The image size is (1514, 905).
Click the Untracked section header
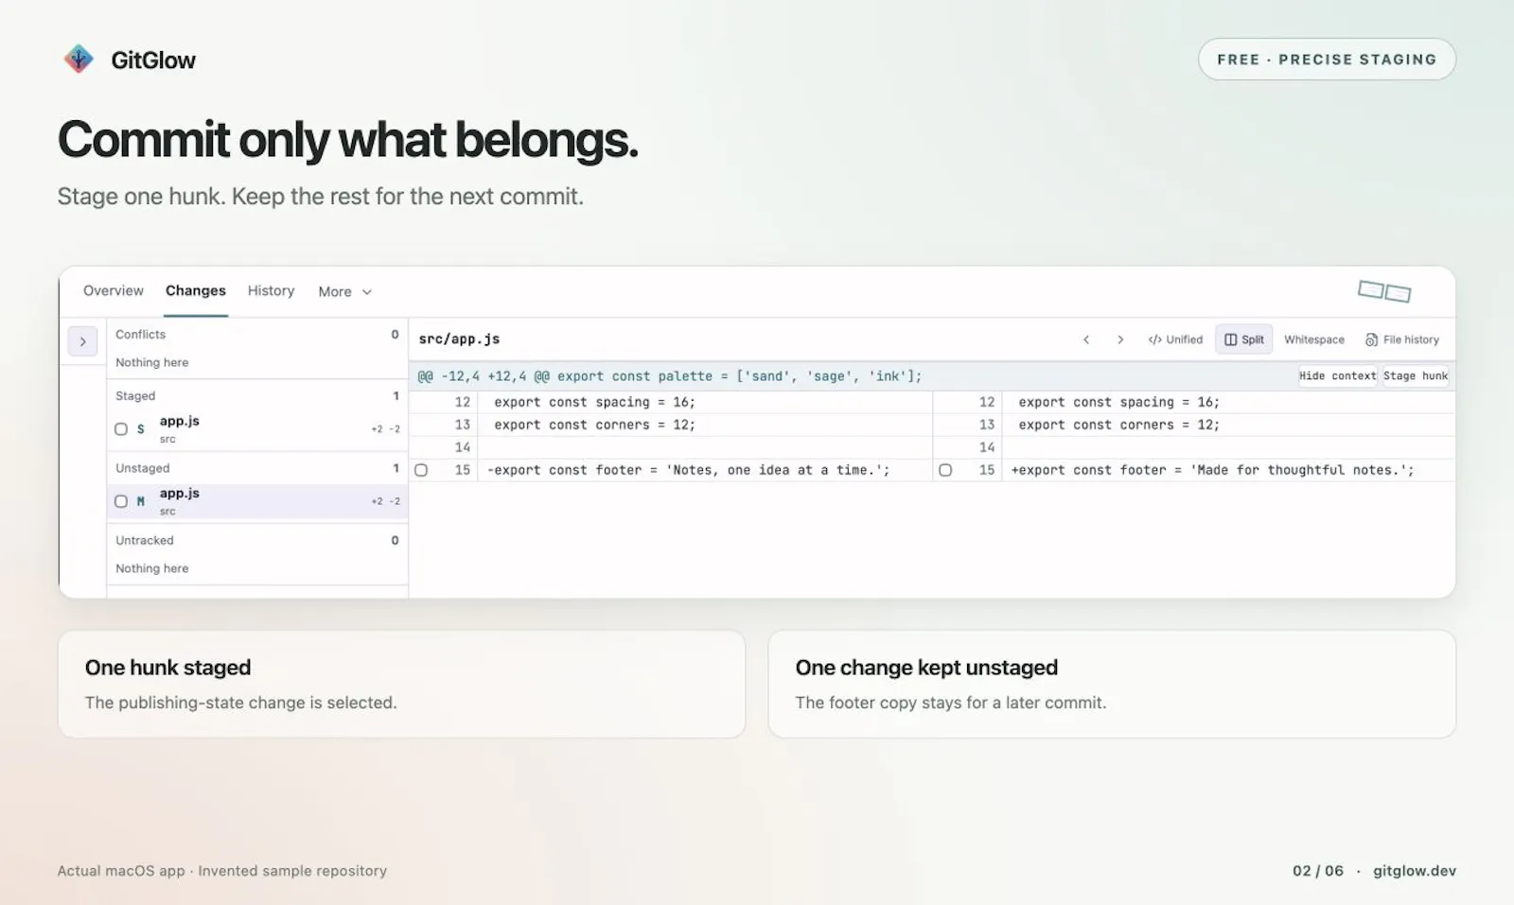[257, 541]
